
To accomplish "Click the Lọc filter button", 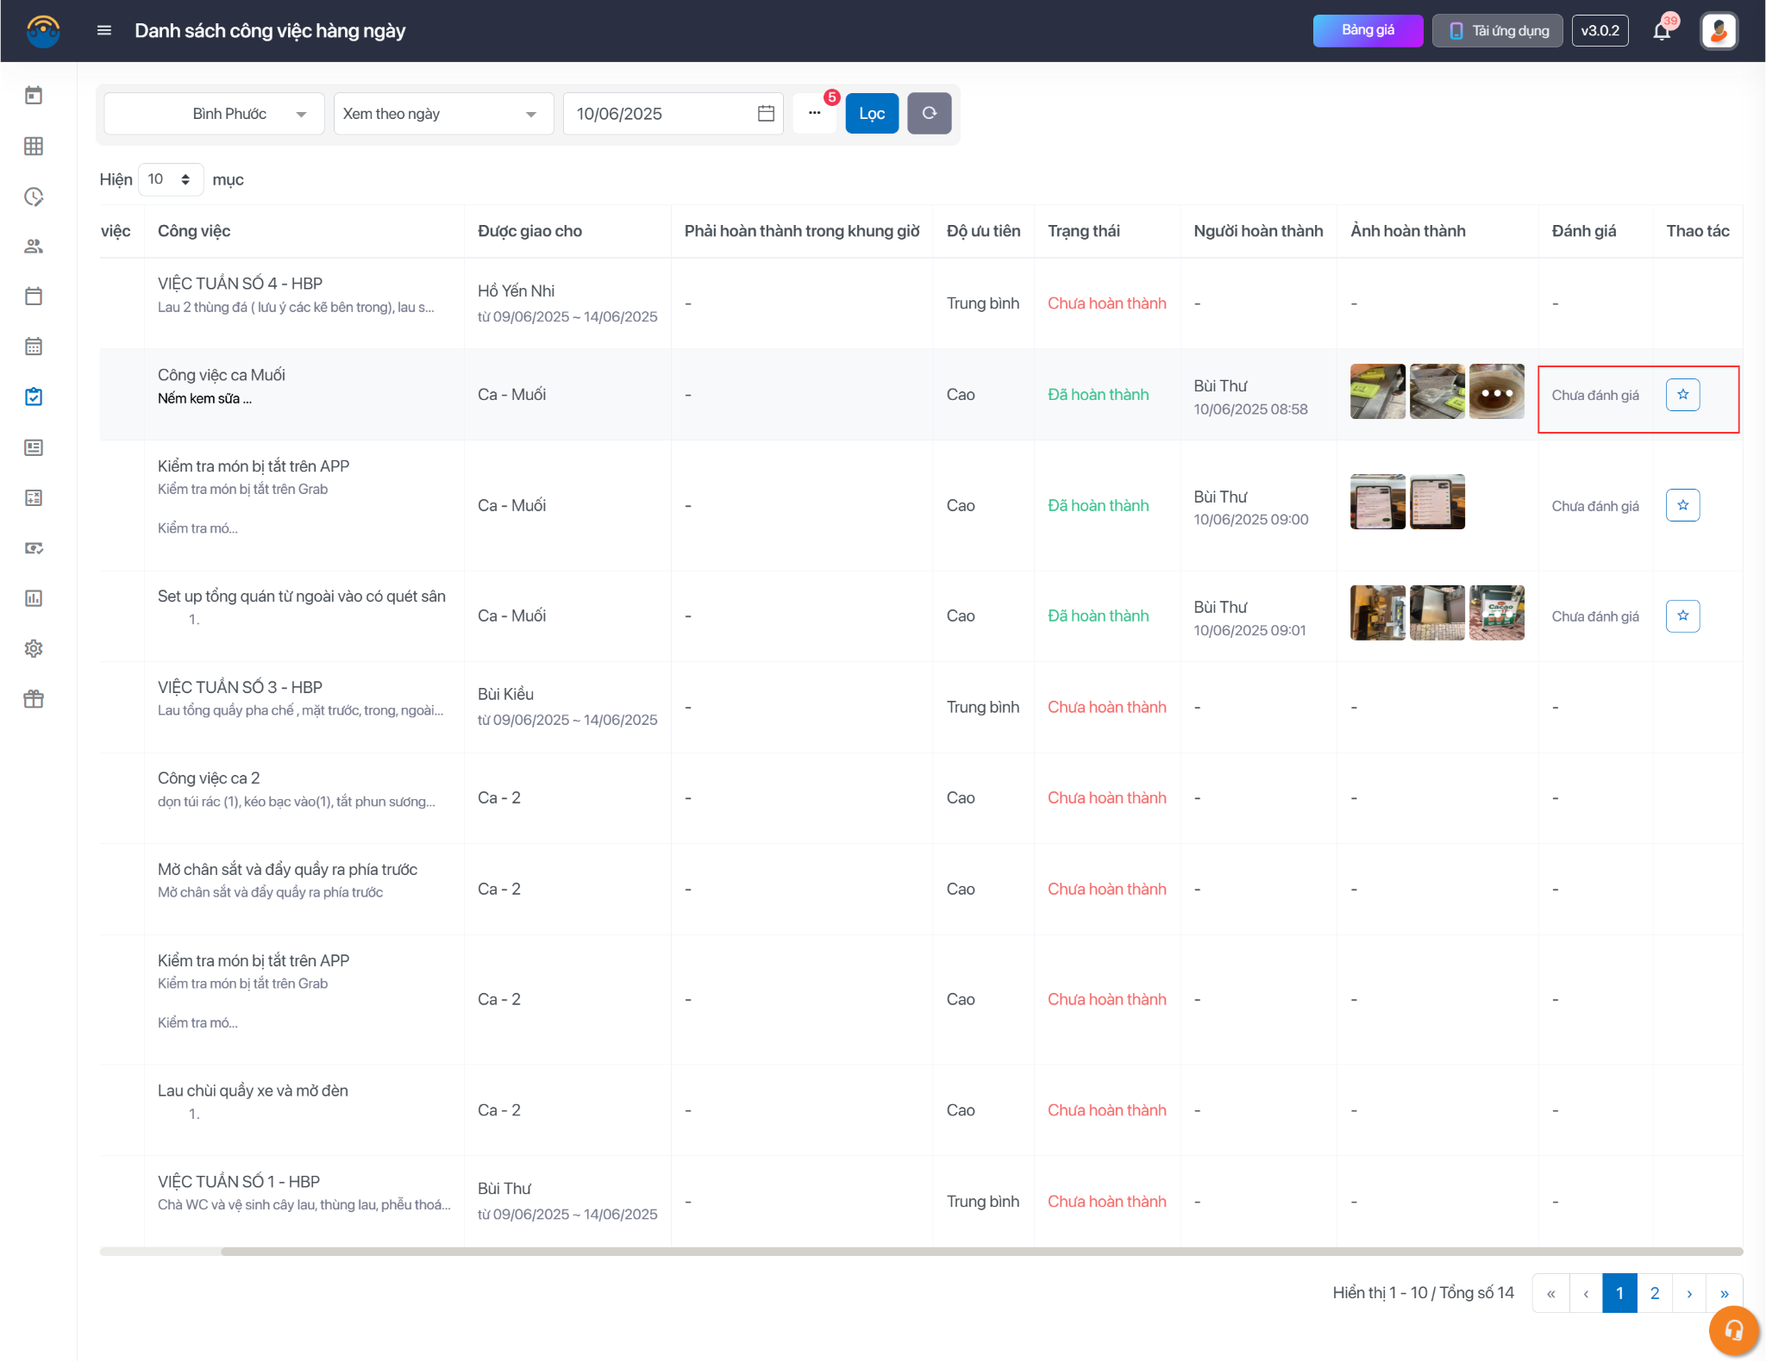I will [871, 114].
